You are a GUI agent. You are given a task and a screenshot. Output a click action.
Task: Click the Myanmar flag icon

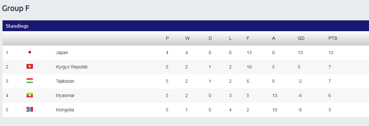(x=30, y=95)
